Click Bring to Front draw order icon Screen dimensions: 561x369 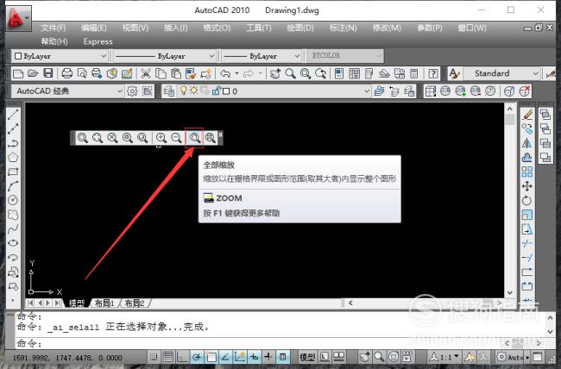click(x=545, y=115)
